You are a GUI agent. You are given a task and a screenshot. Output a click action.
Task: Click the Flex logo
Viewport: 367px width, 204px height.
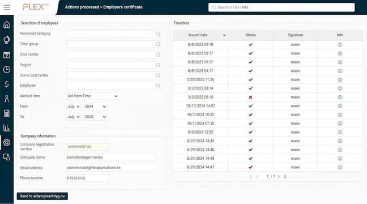pos(36,7)
